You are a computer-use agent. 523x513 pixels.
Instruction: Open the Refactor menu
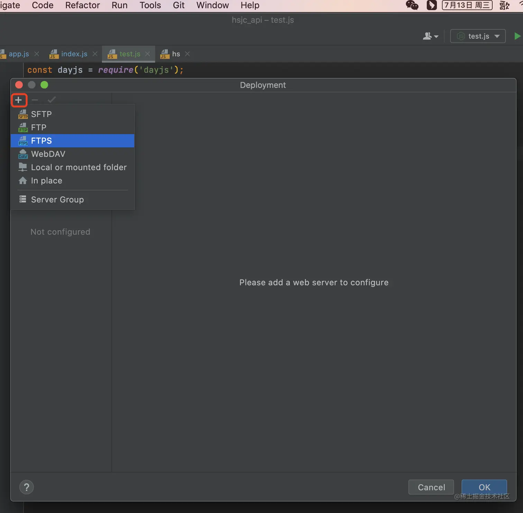pyautogui.click(x=82, y=5)
